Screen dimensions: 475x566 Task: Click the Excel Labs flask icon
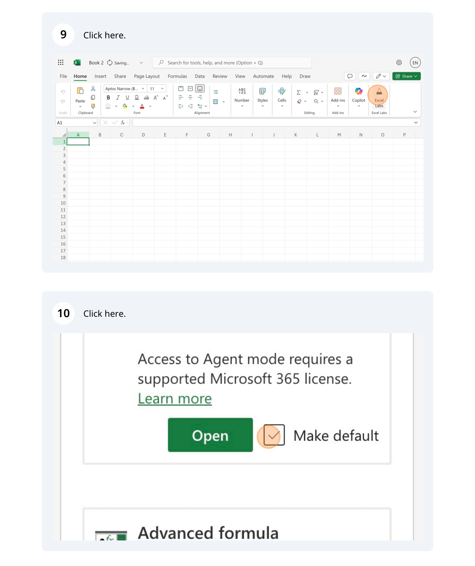point(379,92)
